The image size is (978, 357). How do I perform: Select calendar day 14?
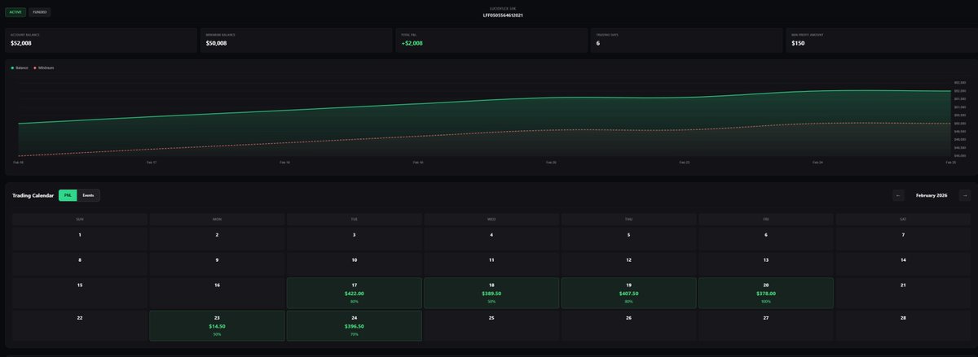903,264
